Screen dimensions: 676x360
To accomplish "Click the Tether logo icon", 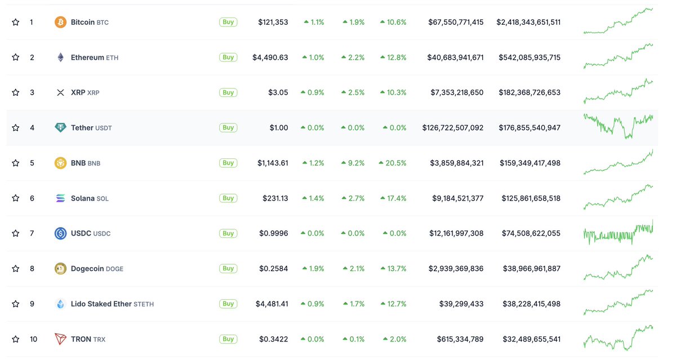I will click(60, 128).
